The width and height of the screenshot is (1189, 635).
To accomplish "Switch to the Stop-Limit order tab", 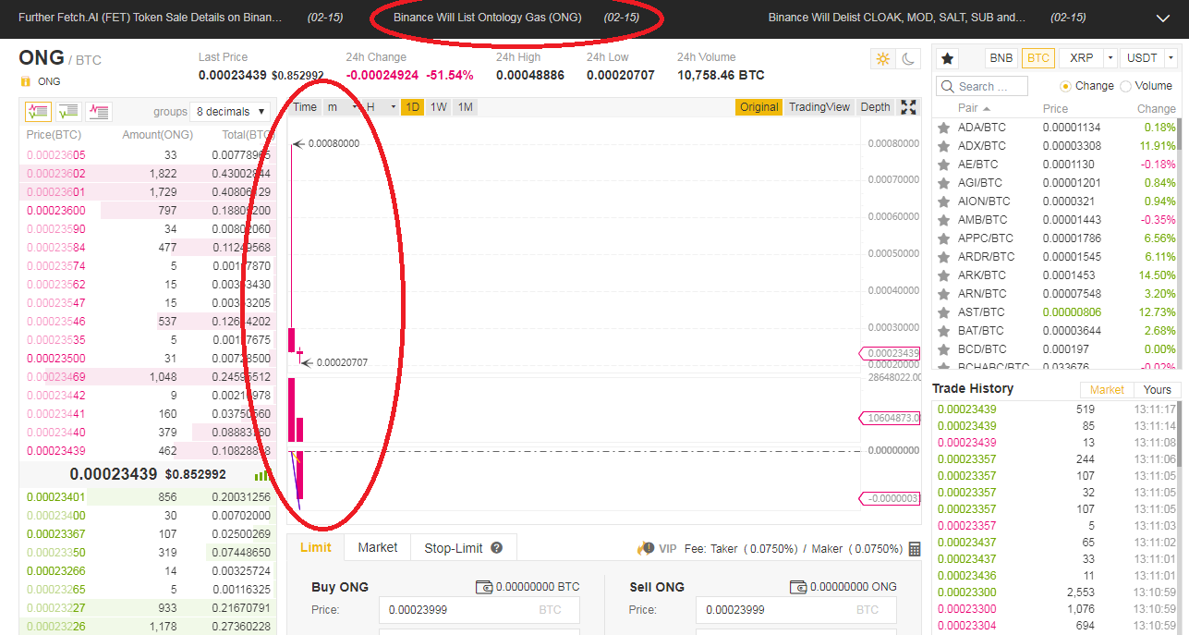I will (x=464, y=548).
